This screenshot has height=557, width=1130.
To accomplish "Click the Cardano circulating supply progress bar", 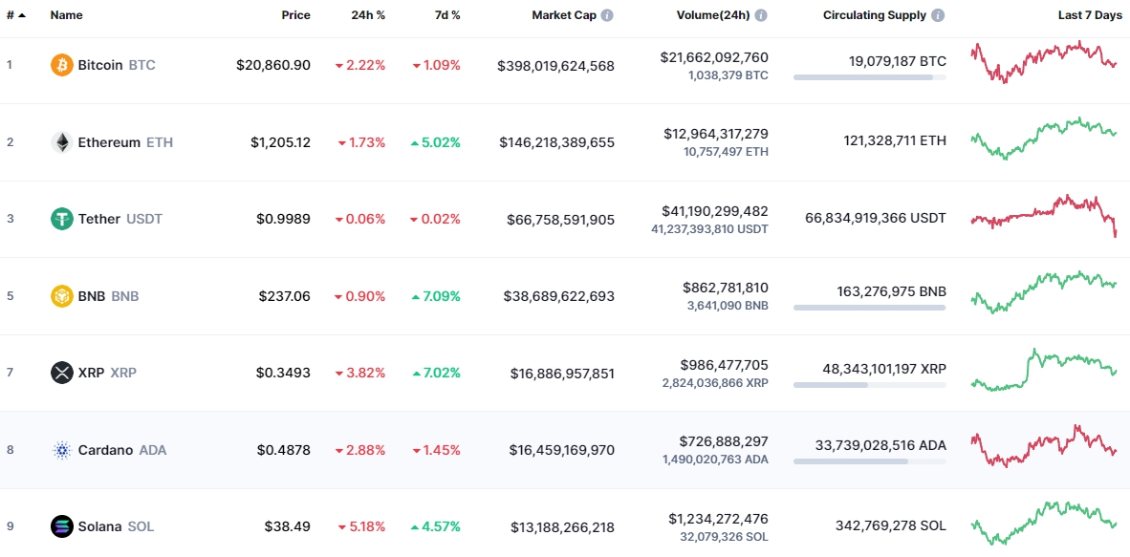I will pos(870,461).
